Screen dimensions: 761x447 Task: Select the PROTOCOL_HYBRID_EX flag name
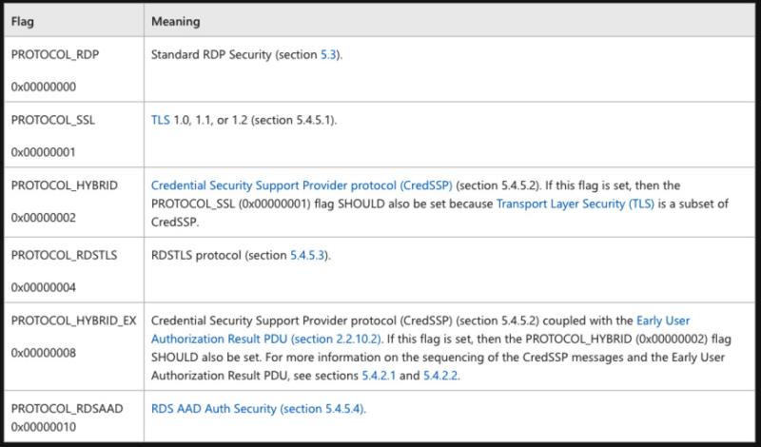click(x=74, y=321)
